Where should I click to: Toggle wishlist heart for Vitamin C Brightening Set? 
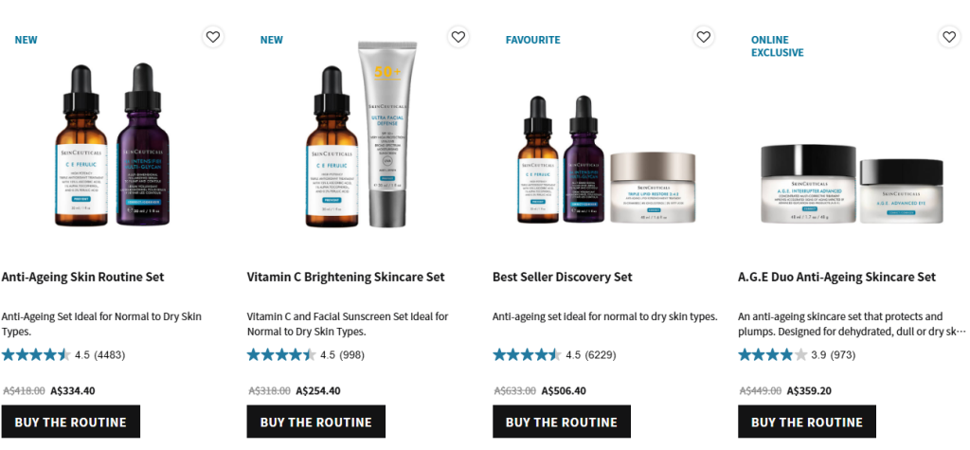(458, 37)
